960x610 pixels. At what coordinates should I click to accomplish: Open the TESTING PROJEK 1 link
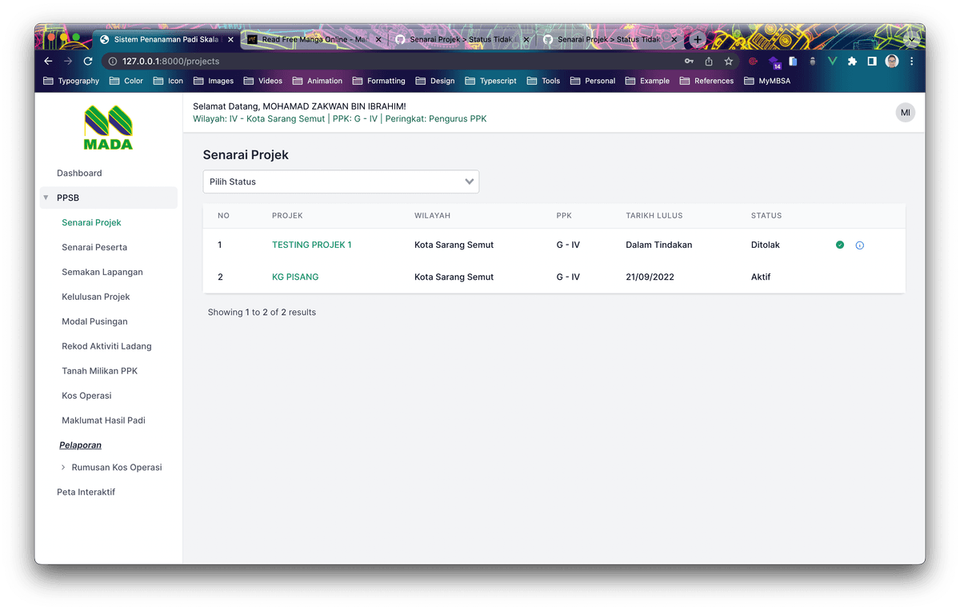tap(311, 245)
